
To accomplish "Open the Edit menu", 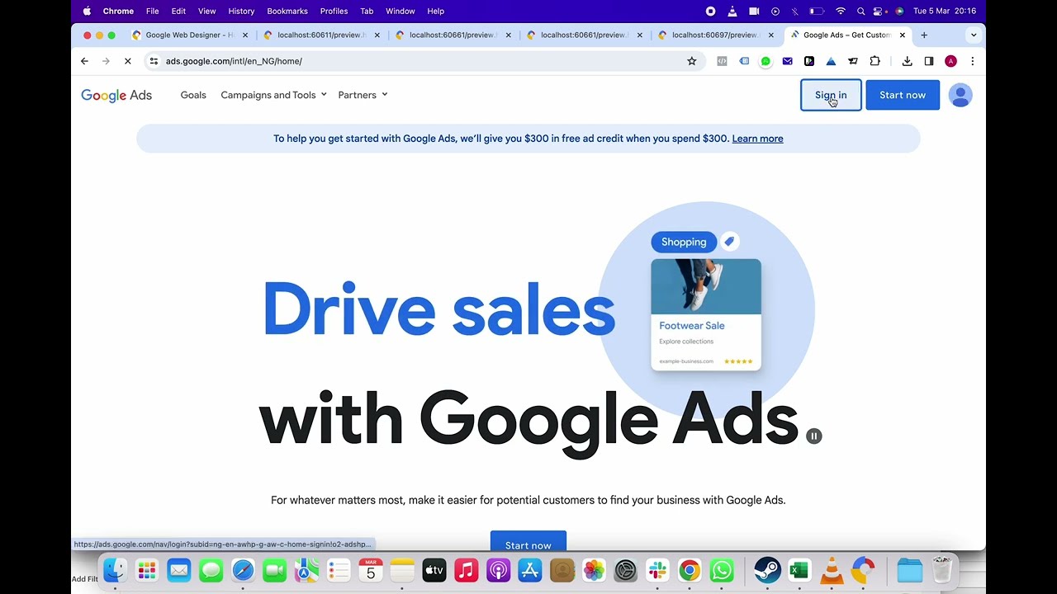I will coord(178,11).
